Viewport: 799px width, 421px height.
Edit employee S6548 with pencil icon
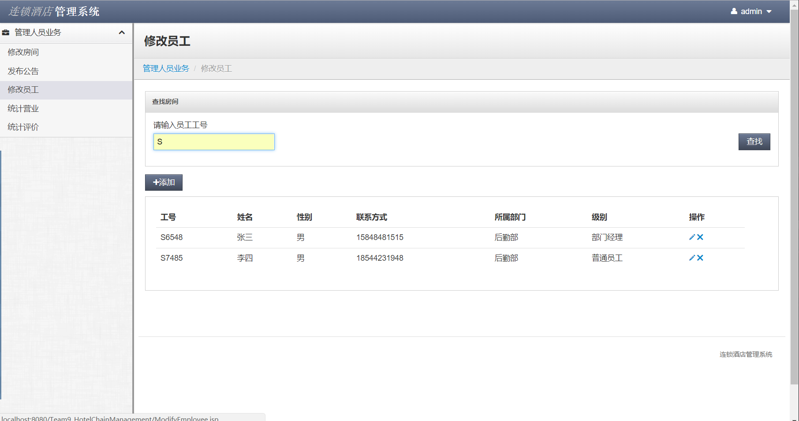point(692,237)
